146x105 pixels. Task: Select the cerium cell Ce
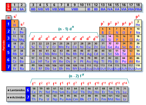point(34,90)
